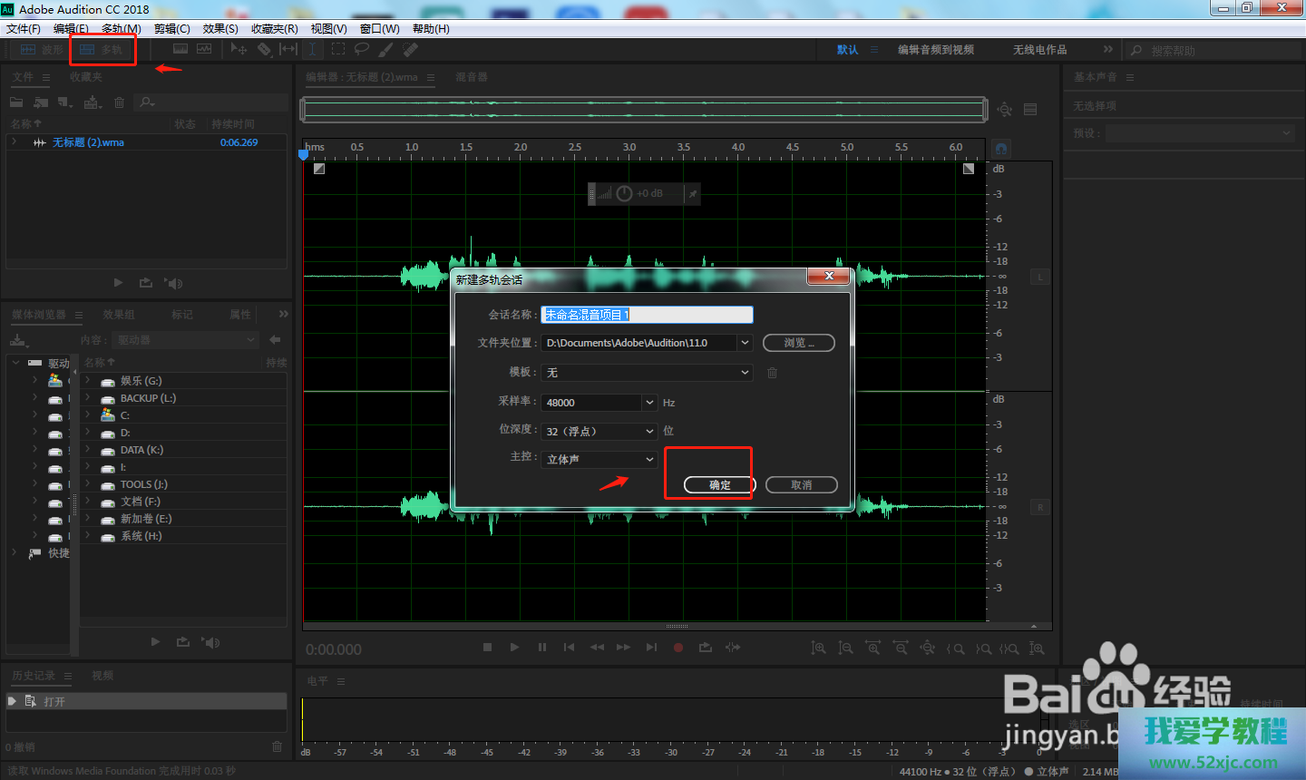Screen dimensions: 1306x780
Task: Click the Stop button in transport
Action: click(487, 648)
